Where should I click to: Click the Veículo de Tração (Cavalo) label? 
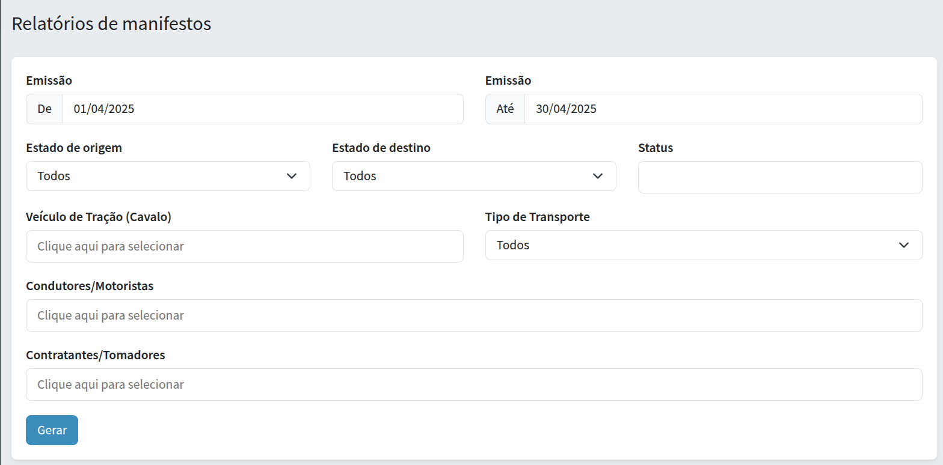point(99,217)
